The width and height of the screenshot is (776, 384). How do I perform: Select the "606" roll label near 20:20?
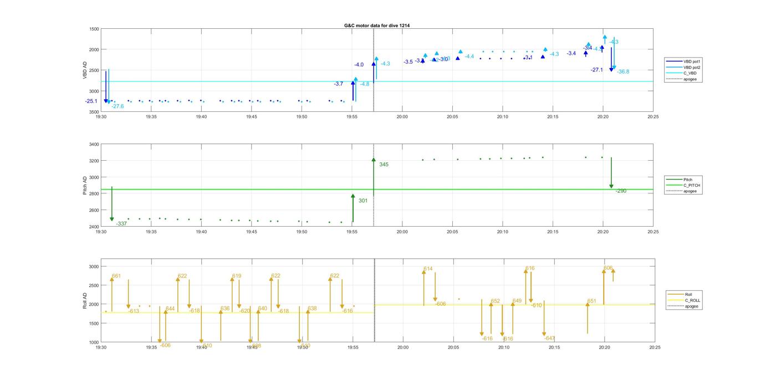pyautogui.click(x=609, y=268)
